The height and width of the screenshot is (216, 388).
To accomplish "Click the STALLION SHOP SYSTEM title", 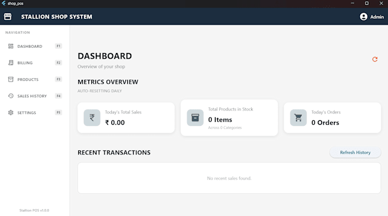I will pyautogui.click(x=56, y=17).
